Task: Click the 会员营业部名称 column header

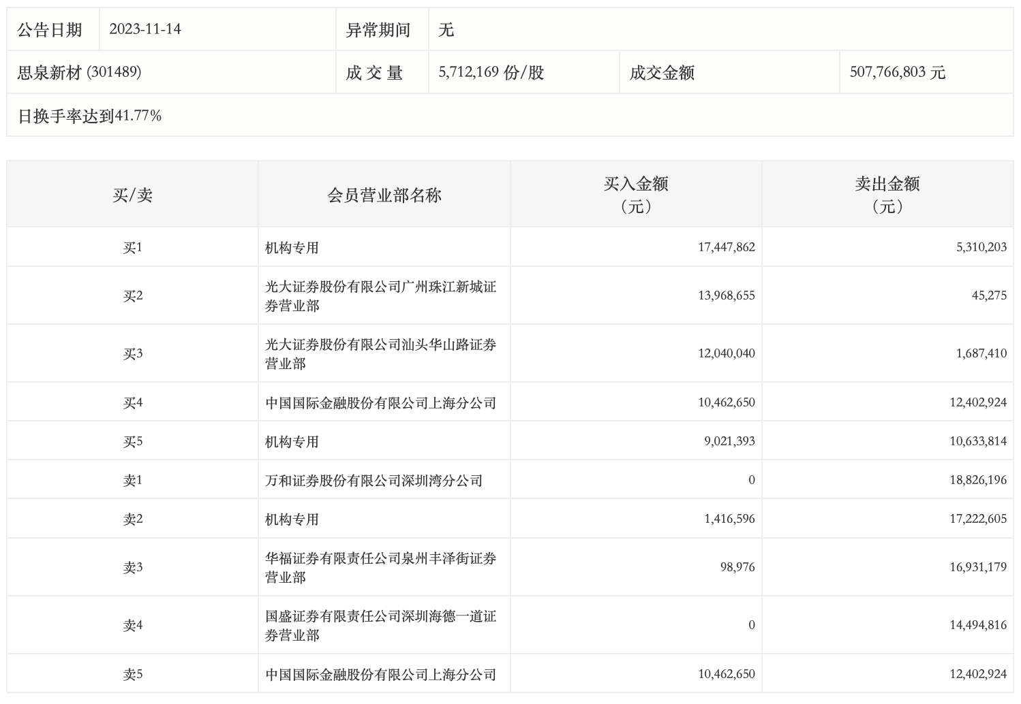Action: [x=384, y=195]
